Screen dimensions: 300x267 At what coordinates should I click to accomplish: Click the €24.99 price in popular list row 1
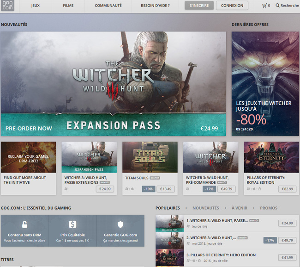click(287, 223)
